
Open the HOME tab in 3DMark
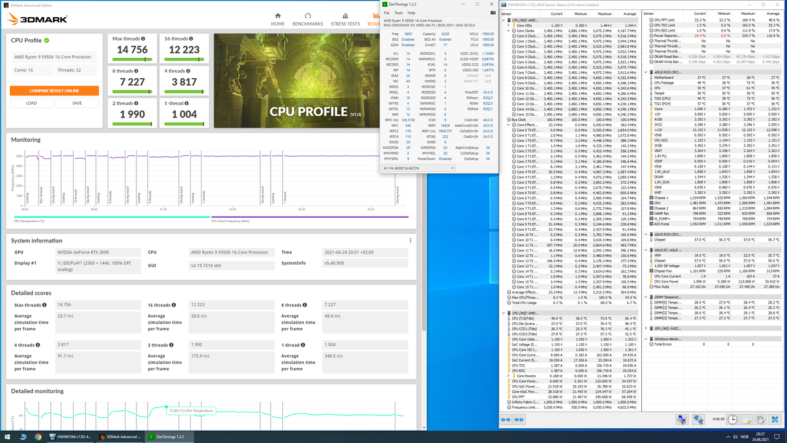[278, 19]
